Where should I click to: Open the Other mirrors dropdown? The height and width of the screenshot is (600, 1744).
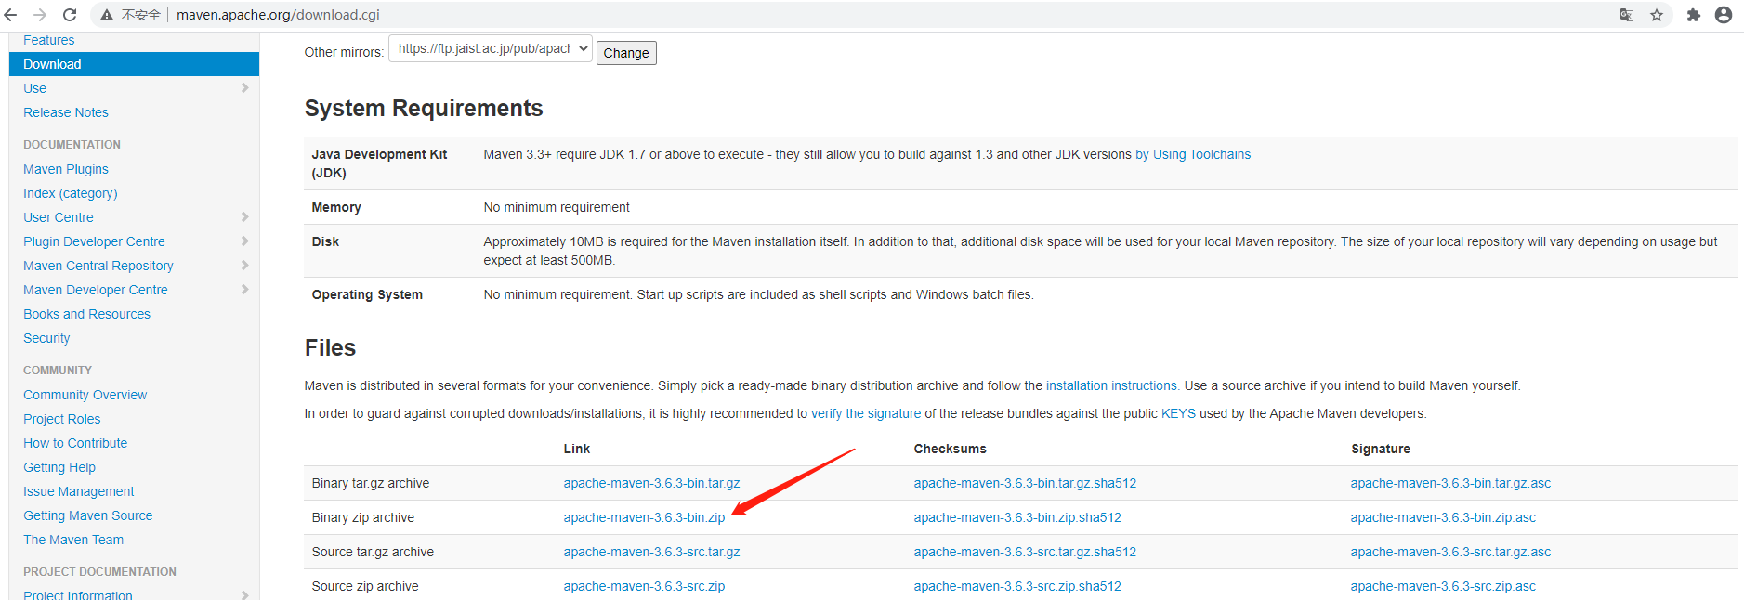point(491,49)
